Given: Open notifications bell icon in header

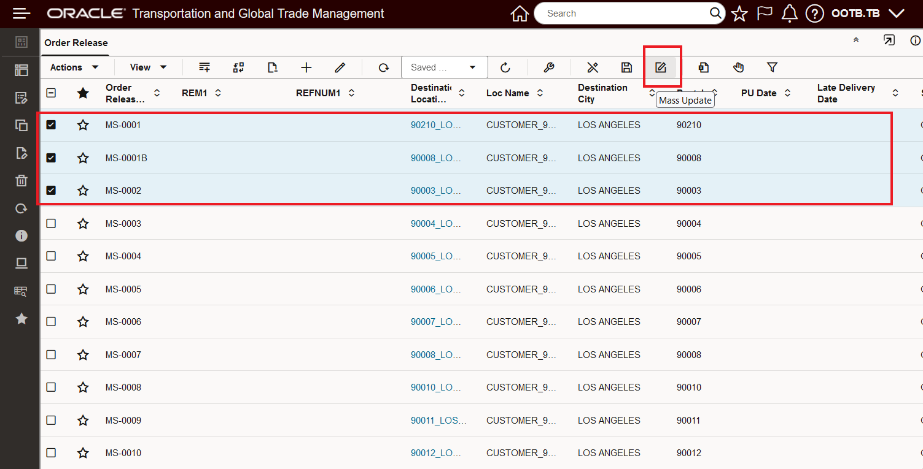Looking at the screenshot, I should [789, 13].
